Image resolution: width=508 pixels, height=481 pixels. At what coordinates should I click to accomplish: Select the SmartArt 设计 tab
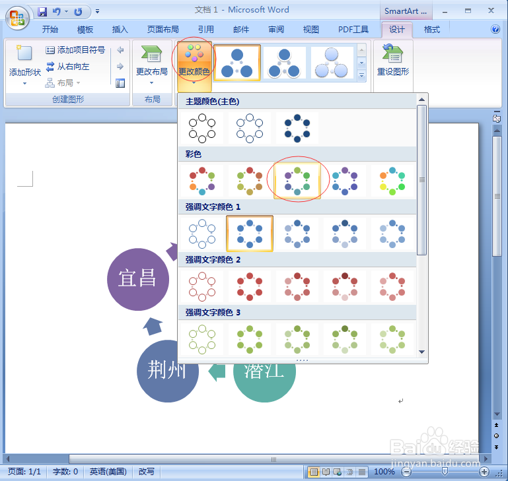(397, 30)
